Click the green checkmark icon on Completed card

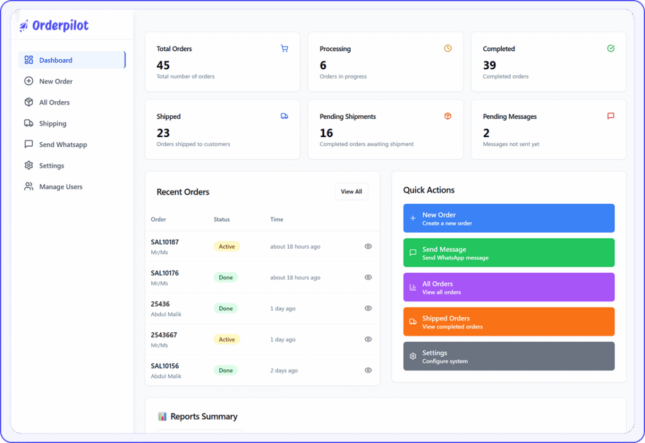click(610, 48)
